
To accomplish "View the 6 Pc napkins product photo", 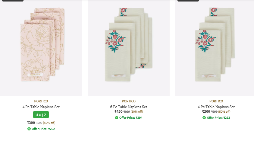I will [129, 48].
